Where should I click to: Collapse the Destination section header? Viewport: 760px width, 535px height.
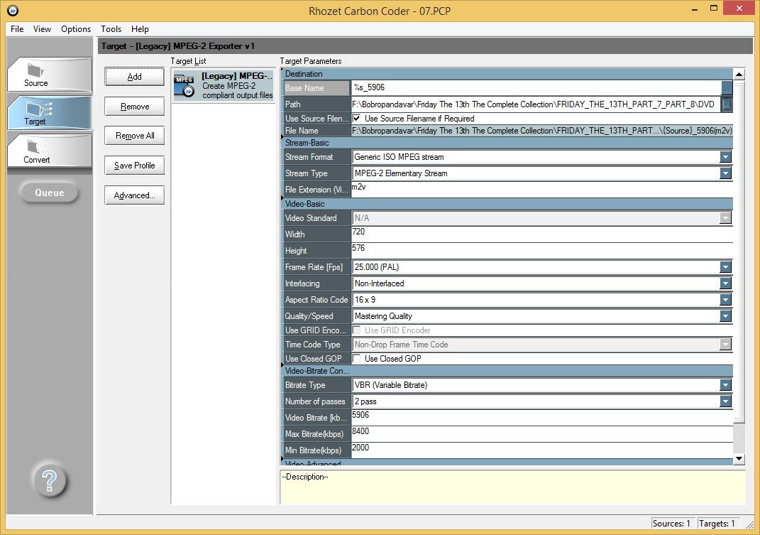tap(507, 74)
